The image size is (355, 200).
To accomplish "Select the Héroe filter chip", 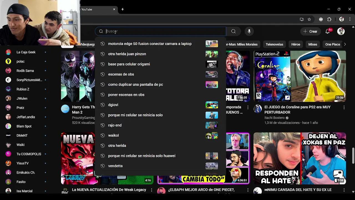I will [x=296, y=44].
